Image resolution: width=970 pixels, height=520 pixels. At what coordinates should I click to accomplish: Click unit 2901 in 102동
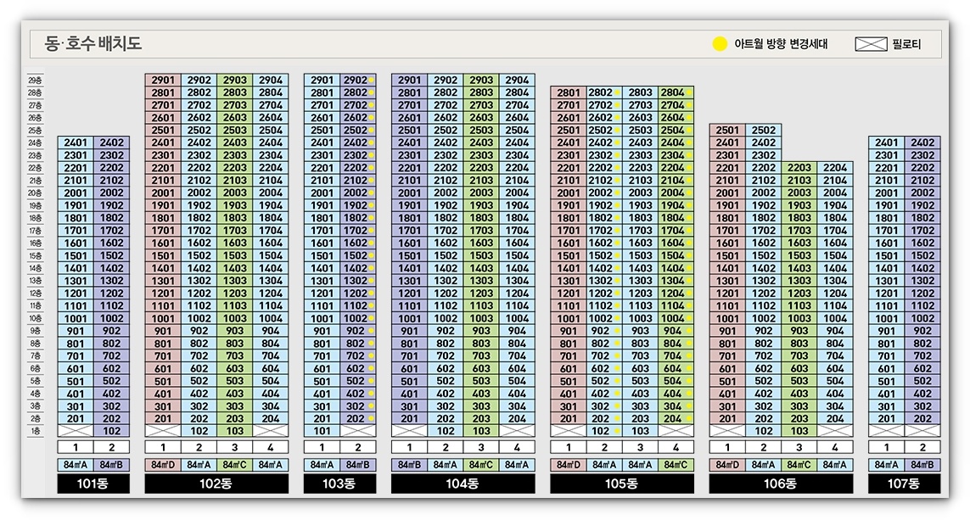click(163, 81)
